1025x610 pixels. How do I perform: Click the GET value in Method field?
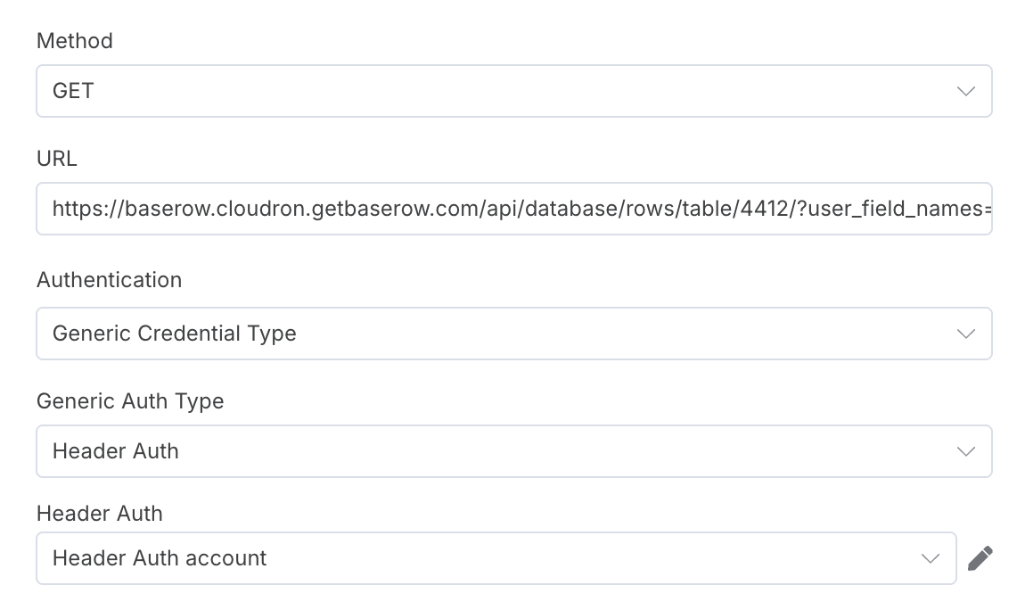point(73,91)
